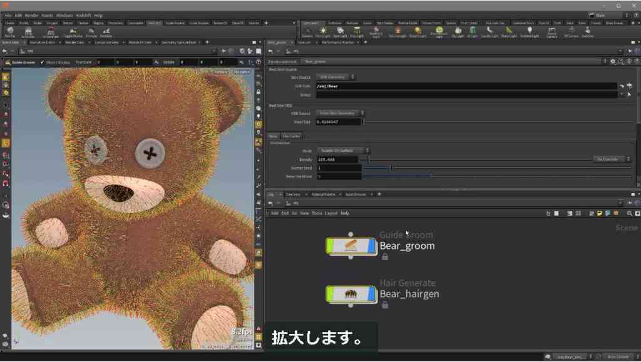Click the Add Fur shelf tool
This screenshot has width=641, height=362.
10,33
